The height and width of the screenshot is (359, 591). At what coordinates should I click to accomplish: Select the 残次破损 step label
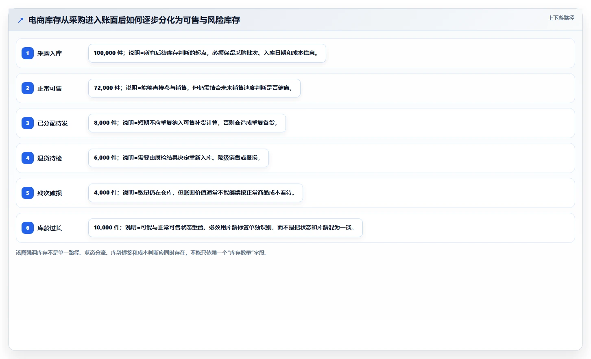tap(50, 193)
